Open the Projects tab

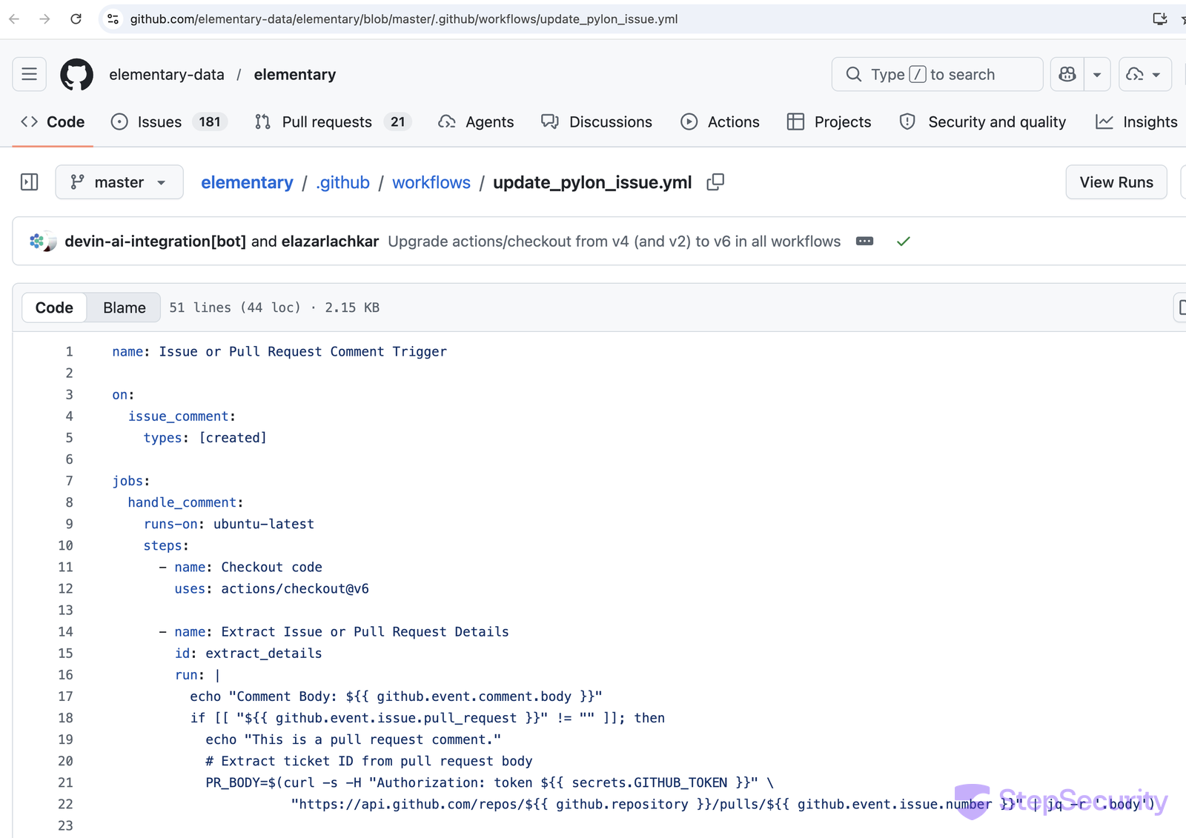pyautogui.click(x=829, y=122)
